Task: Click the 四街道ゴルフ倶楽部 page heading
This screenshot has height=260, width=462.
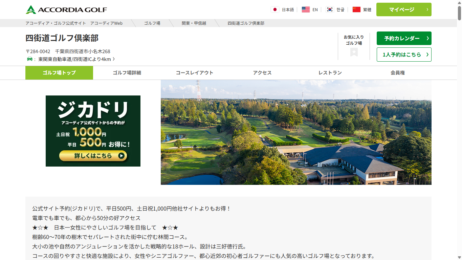Action: [x=62, y=38]
